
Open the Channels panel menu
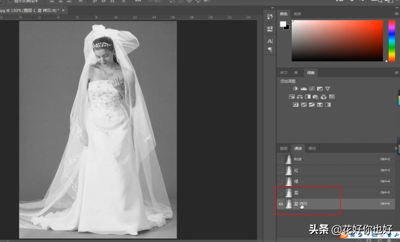tap(396, 148)
